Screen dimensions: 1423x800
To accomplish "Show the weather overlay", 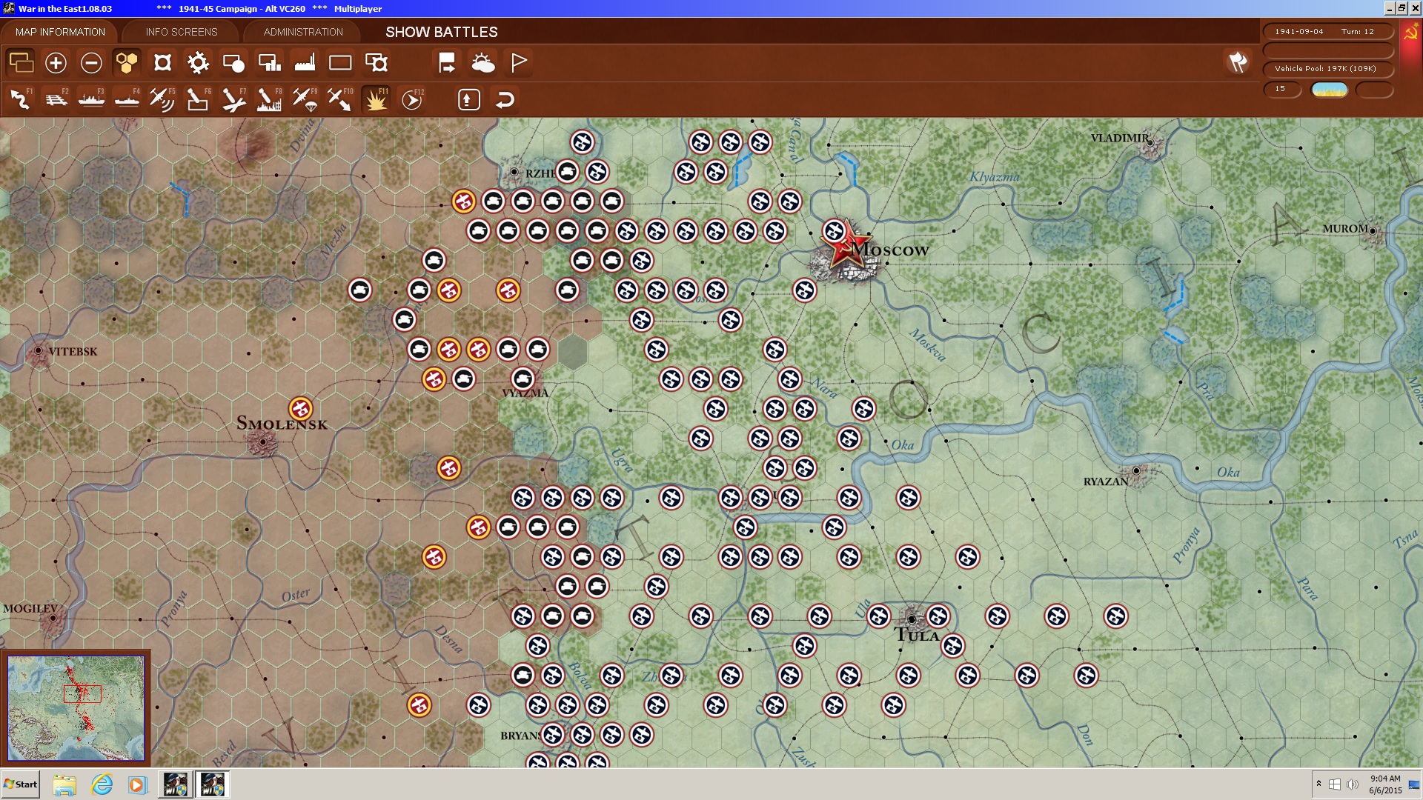I will click(x=483, y=63).
